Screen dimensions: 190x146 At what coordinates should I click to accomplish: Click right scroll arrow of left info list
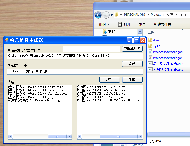[69, 136]
